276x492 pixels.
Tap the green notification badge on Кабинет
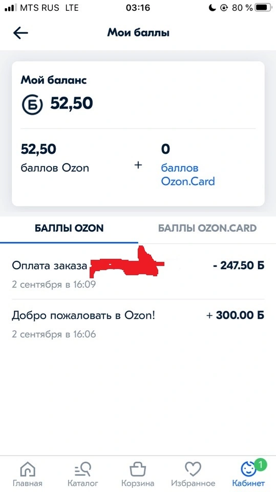(260, 464)
